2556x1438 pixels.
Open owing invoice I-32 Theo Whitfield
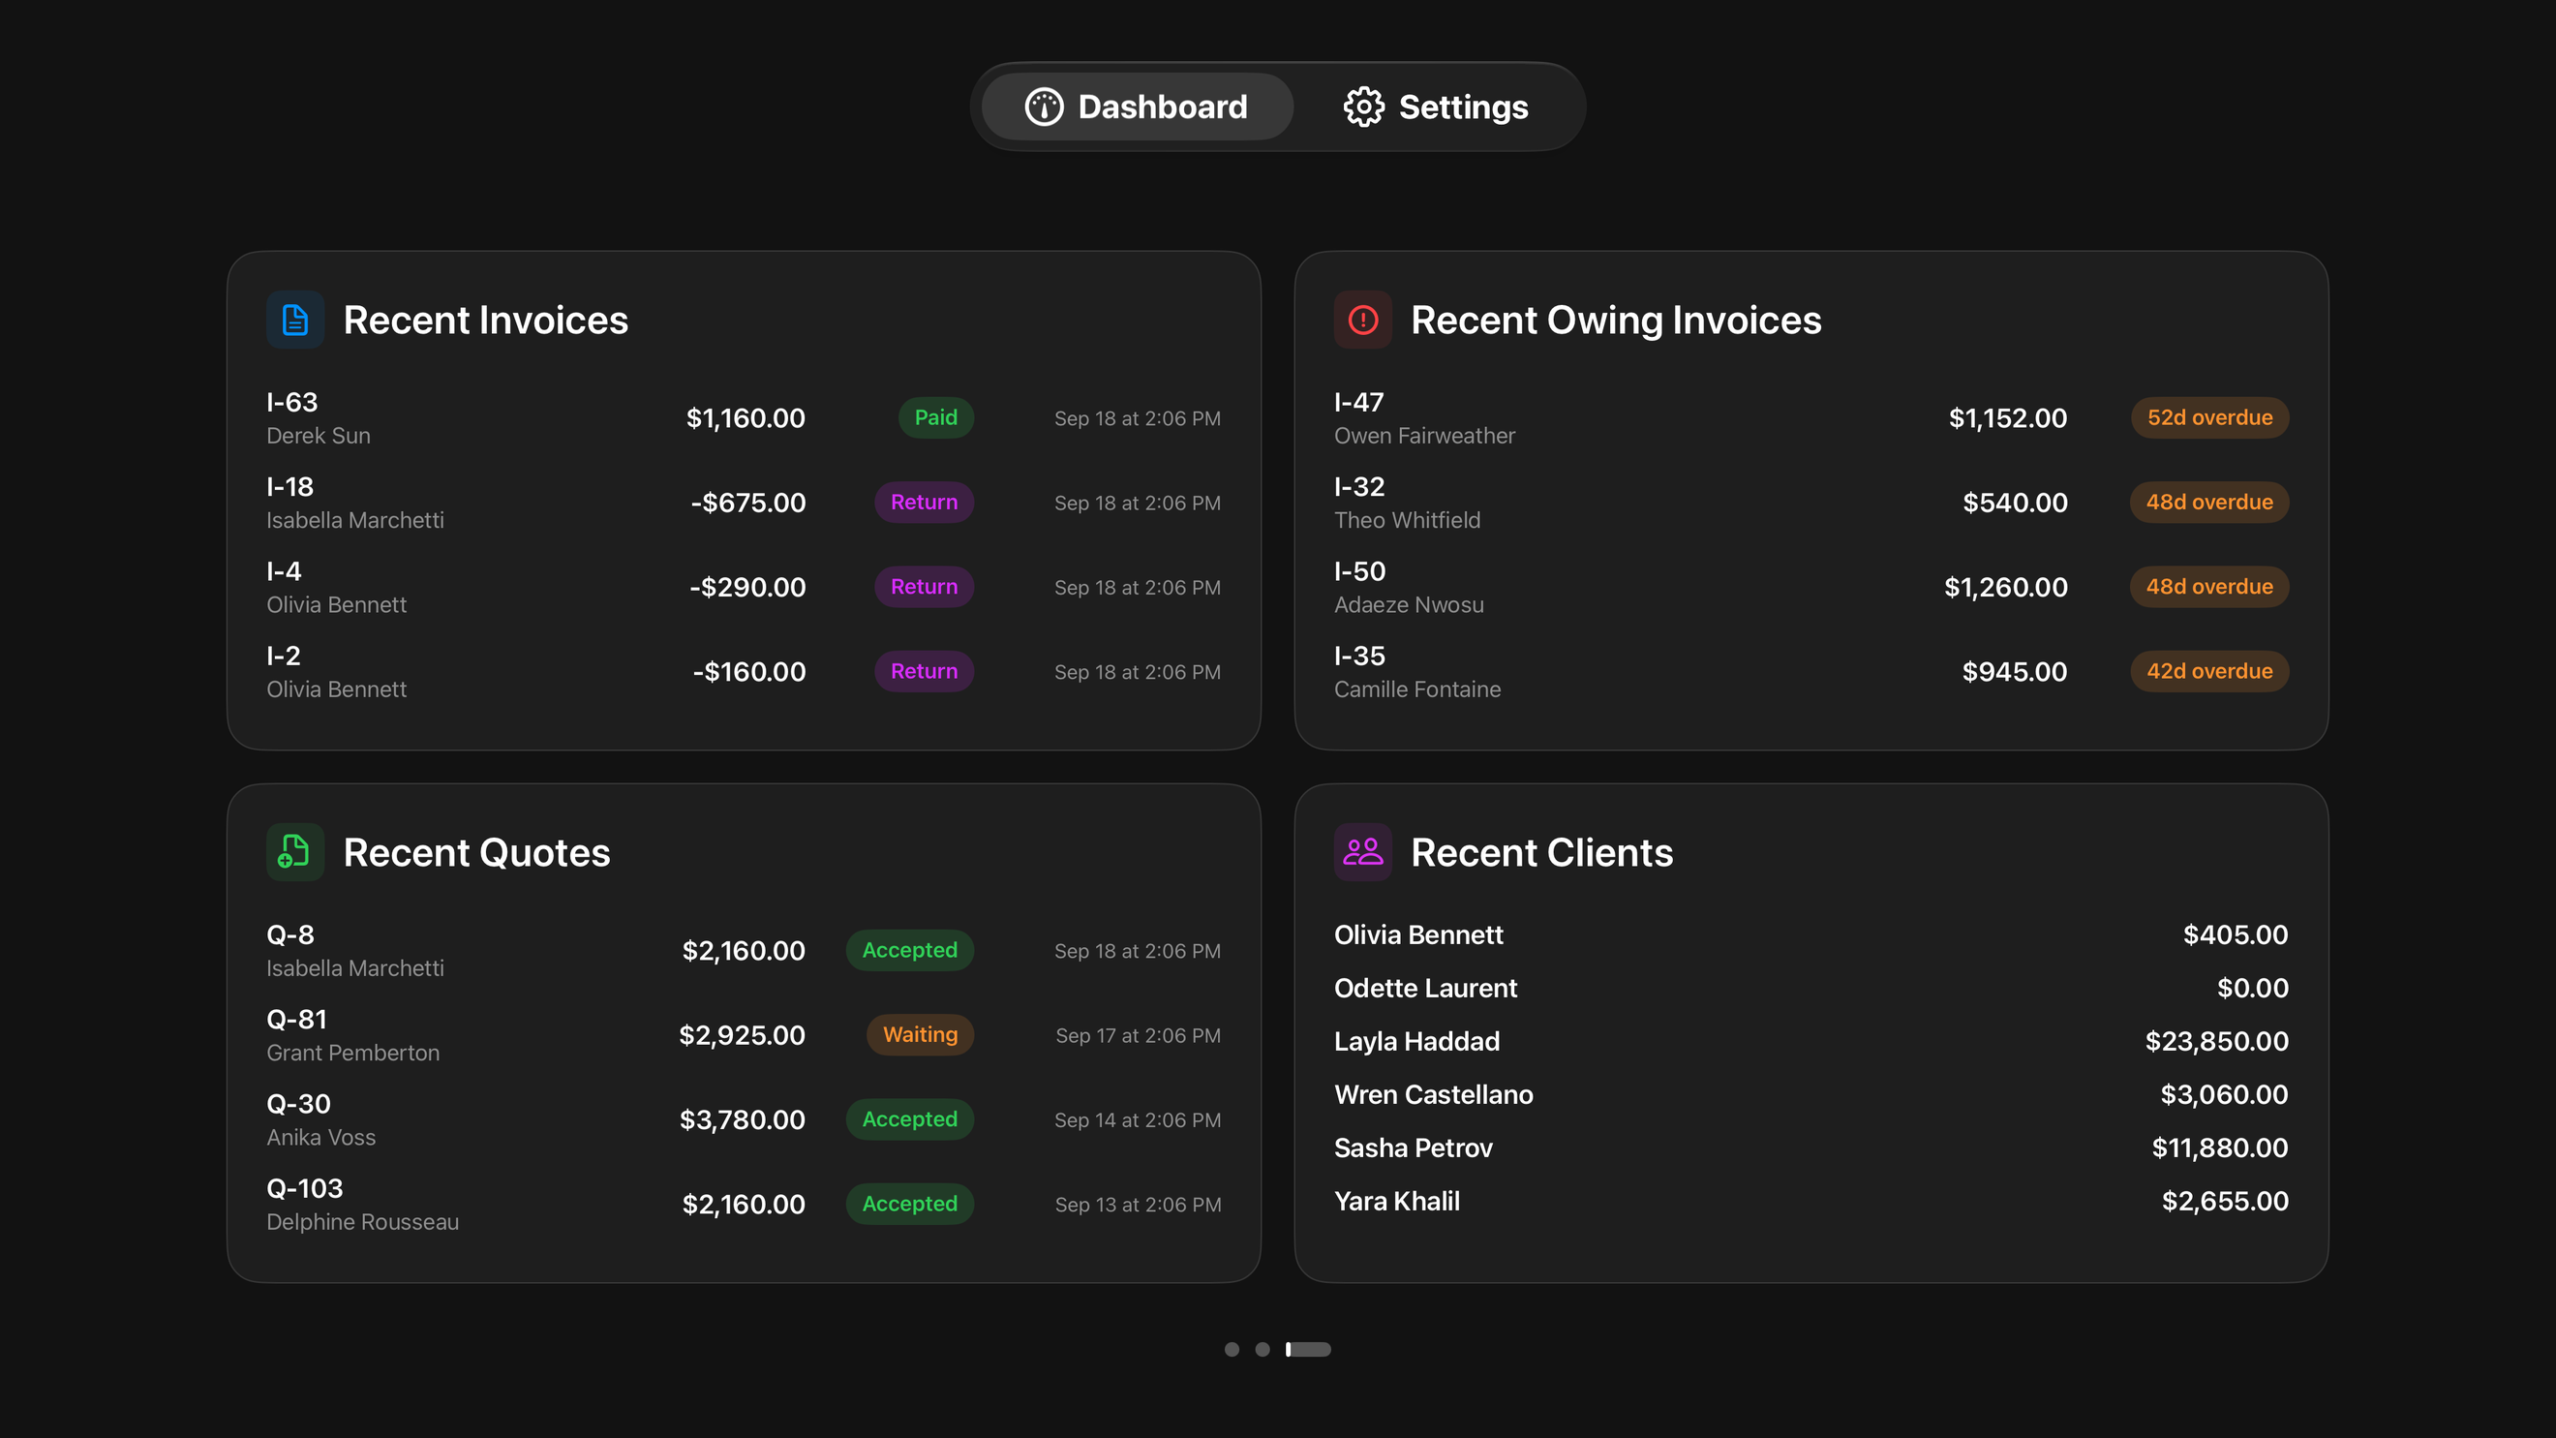(x=1810, y=503)
